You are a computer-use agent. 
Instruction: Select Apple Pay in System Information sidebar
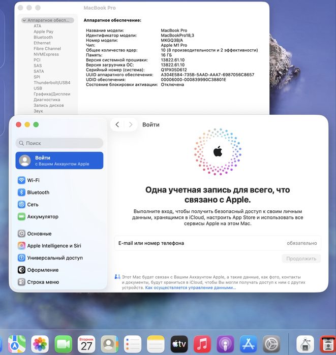click(x=44, y=31)
